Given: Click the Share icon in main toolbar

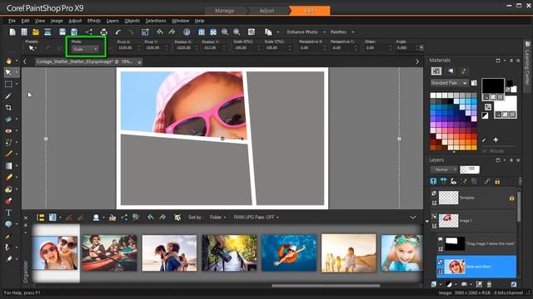Looking at the screenshot, I should pyautogui.click(x=89, y=32).
